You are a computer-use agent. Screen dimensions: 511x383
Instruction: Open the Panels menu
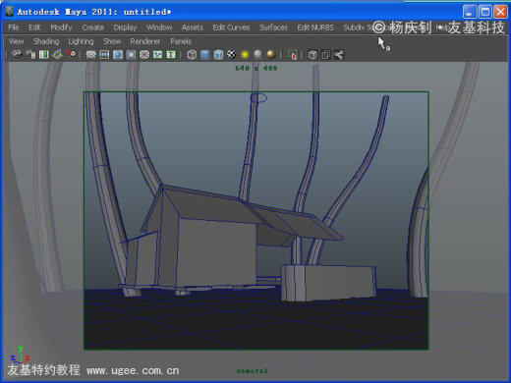[x=181, y=41]
